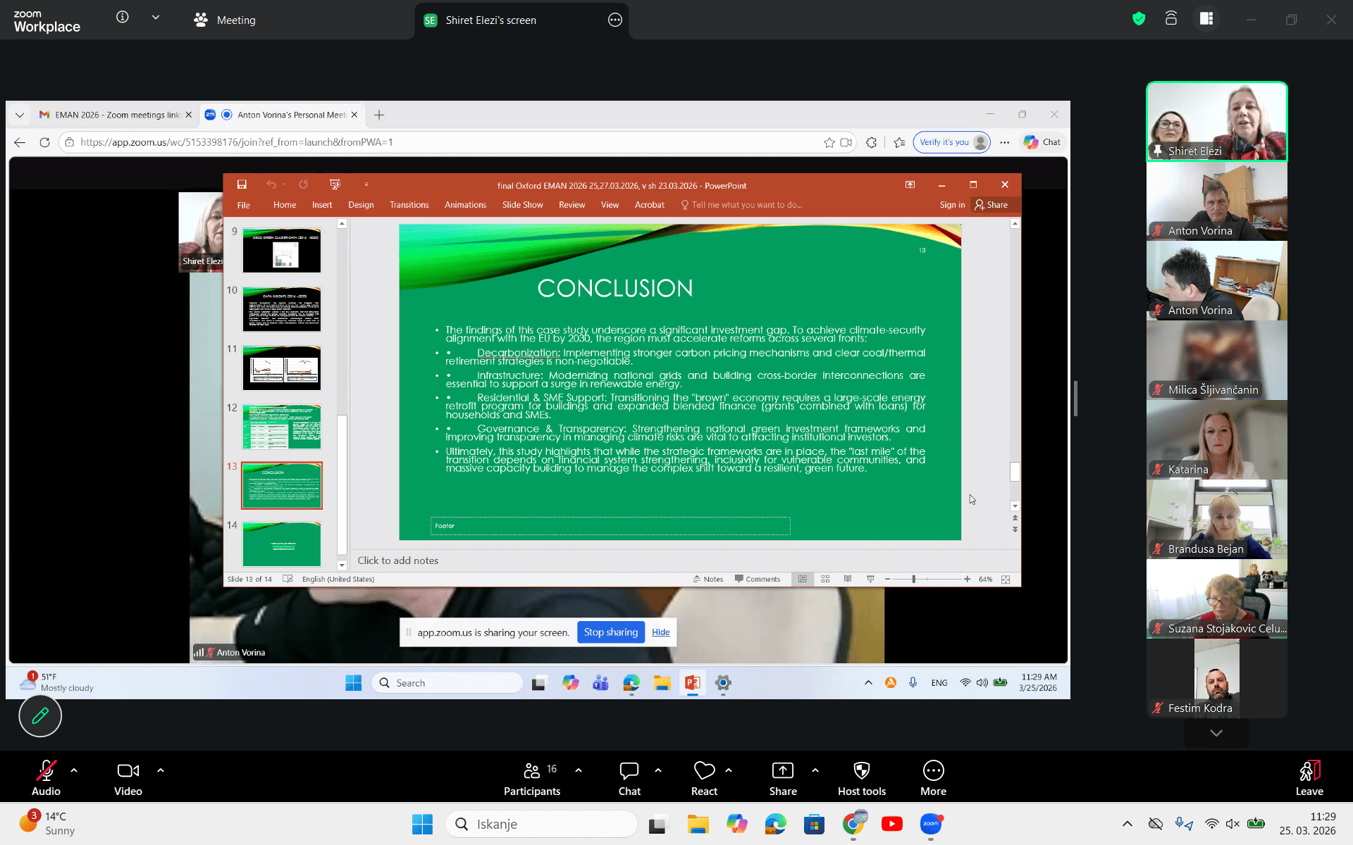Select Shiret Elezi video thumbnail
This screenshot has height=845, width=1353.
1216,121
